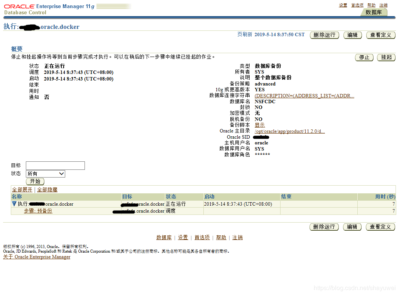Click the 停止 button
The height and width of the screenshot is (295, 399).
click(364, 57)
